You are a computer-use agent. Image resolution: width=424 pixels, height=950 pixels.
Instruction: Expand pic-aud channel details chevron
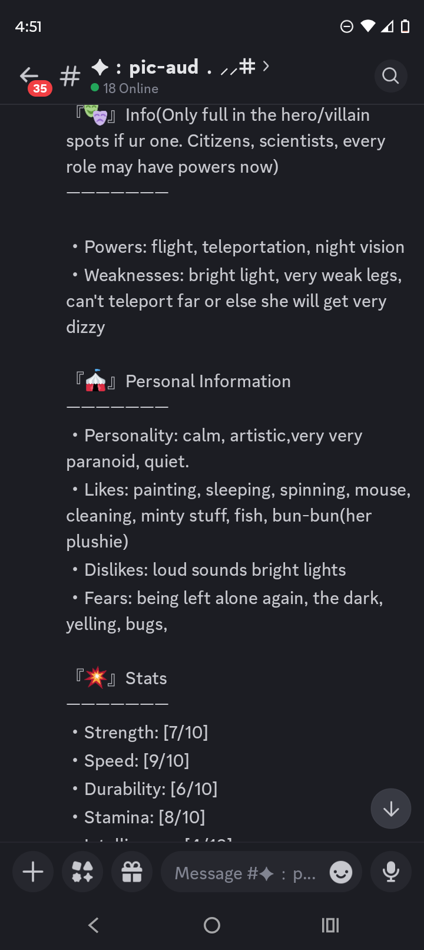(266, 67)
